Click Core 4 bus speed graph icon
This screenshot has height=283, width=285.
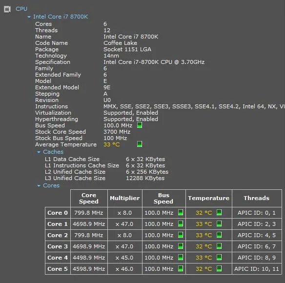tap(181, 257)
